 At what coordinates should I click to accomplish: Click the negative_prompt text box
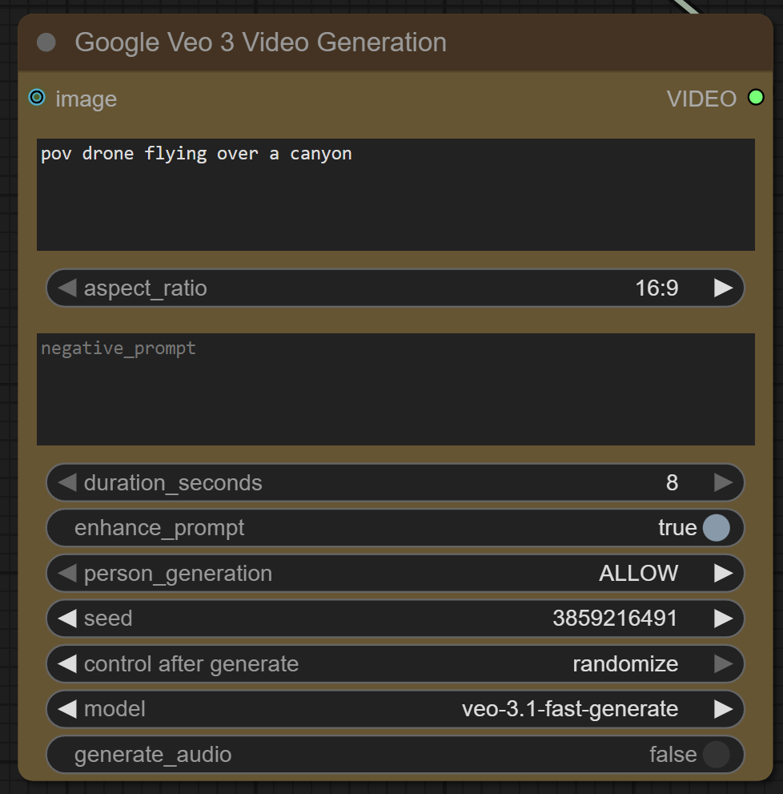(x=396, y=389)
